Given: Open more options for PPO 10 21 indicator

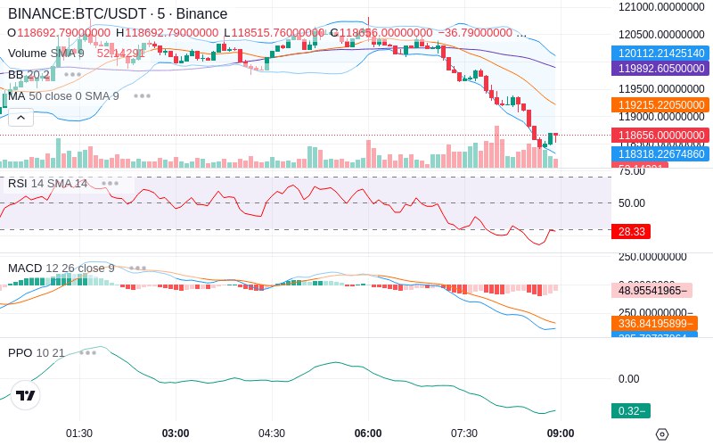Looking at the screenshot, I should coord(87,352).
